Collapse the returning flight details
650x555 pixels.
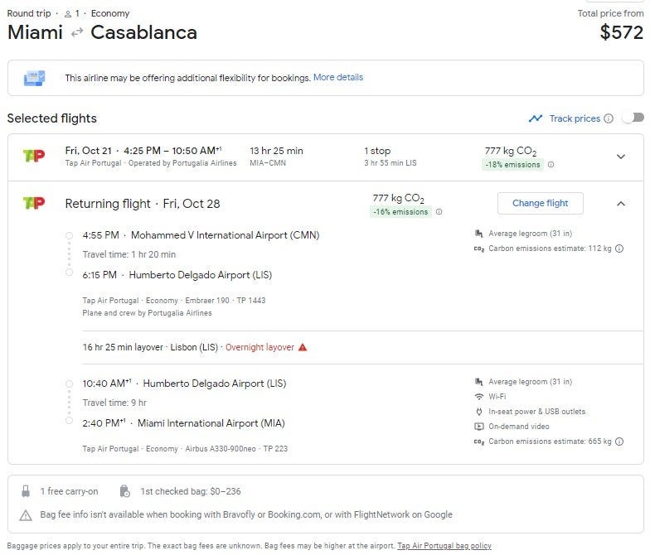pyautogui.click(x=621, y=203)
